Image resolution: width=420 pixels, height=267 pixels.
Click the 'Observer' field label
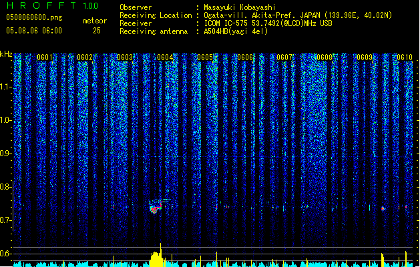tap(136, 7)
